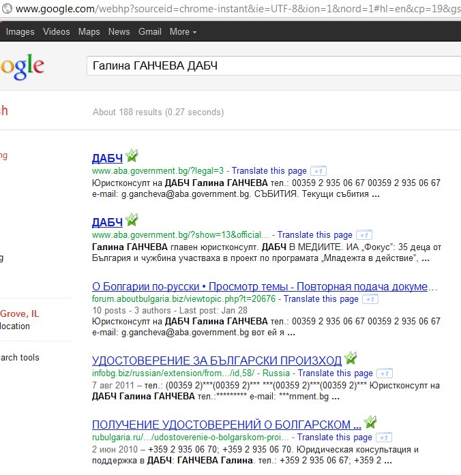Click the search box containing Галина ГАНЧЕВА ДАБЧ
The image size is (461, 475).
tap(273, 65)
